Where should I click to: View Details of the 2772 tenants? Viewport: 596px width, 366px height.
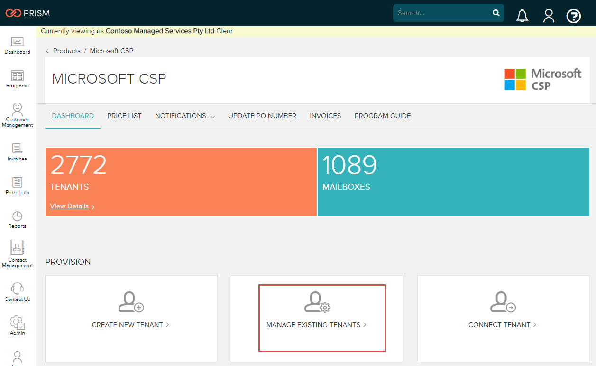pyautogui.click(x=69, y=206)
